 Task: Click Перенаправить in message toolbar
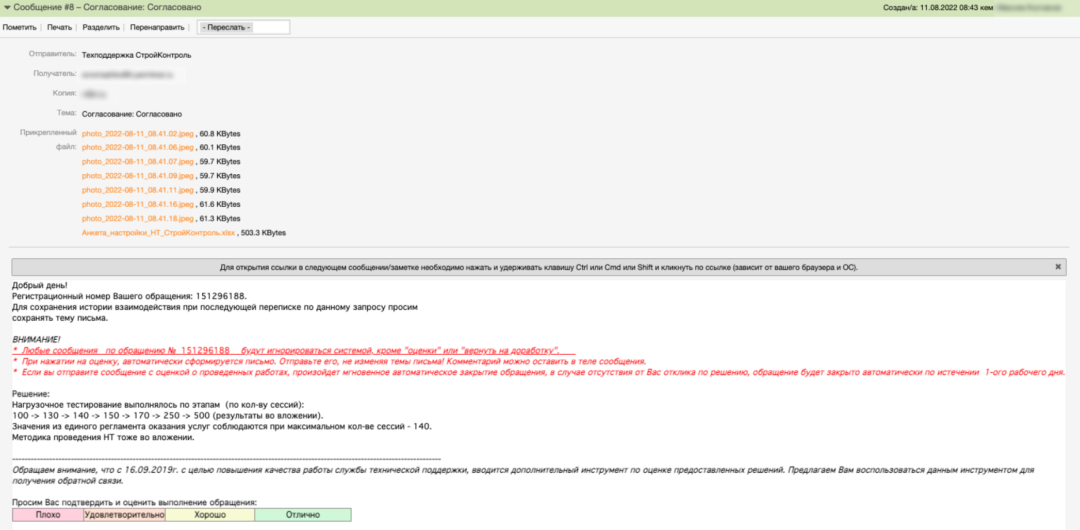[157, 27]
